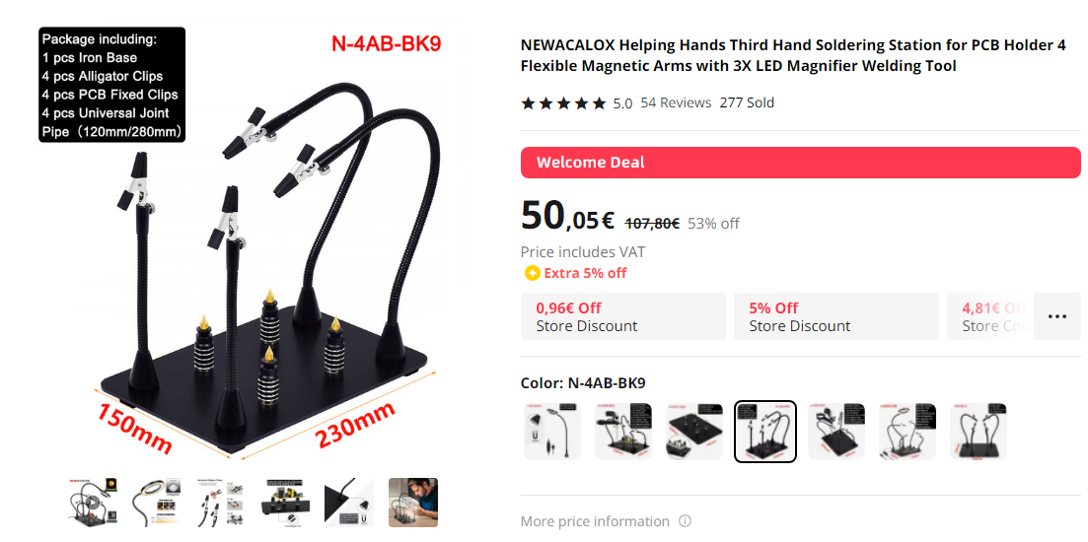
Task: Open the 54 Reviews link
Action: point(676,102)
